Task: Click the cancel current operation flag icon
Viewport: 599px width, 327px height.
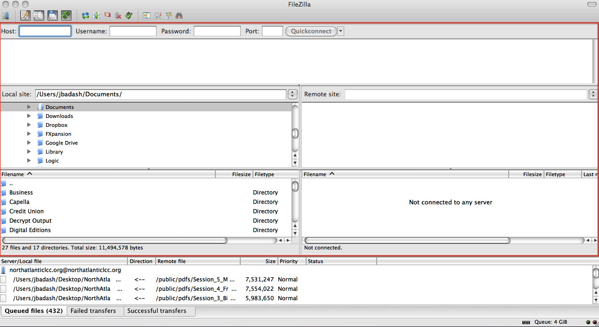Action: pyautogui.click(x=108, y=16)
